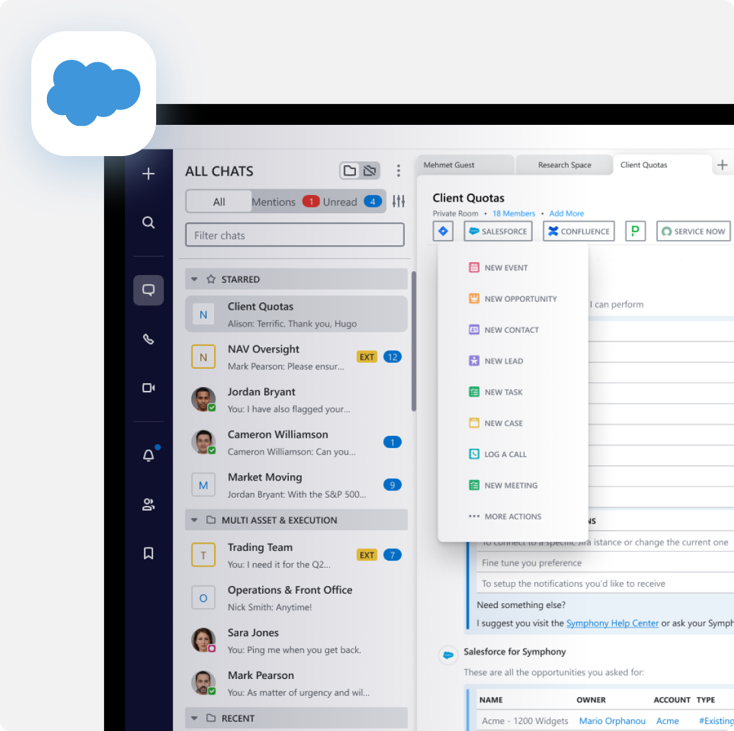Toggle the no-folder view option

pyautogui.click(x=370, y=171)
